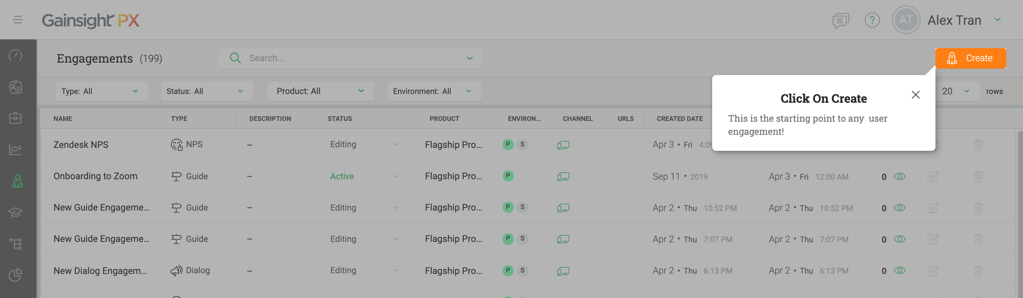Expand the Type: All filter dropdown

point(102,91)
